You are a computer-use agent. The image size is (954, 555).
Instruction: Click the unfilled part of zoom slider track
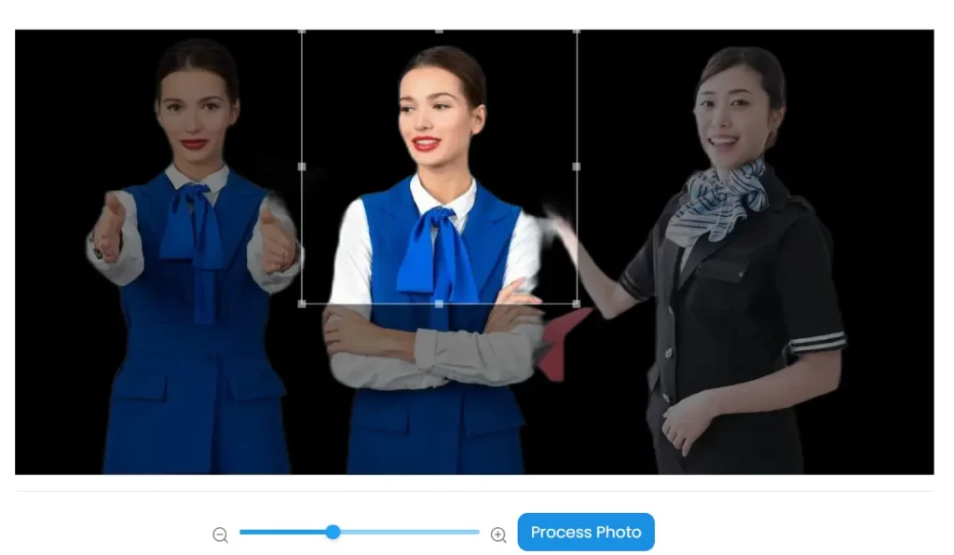[x=410, y=532]
